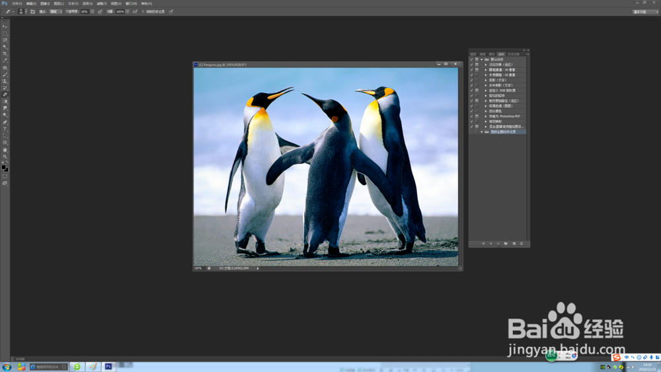Image resolution: width=661 pixels, height=372 pixels.
Task: Open the 流量 100% slider dropdown
Action: 128,11
